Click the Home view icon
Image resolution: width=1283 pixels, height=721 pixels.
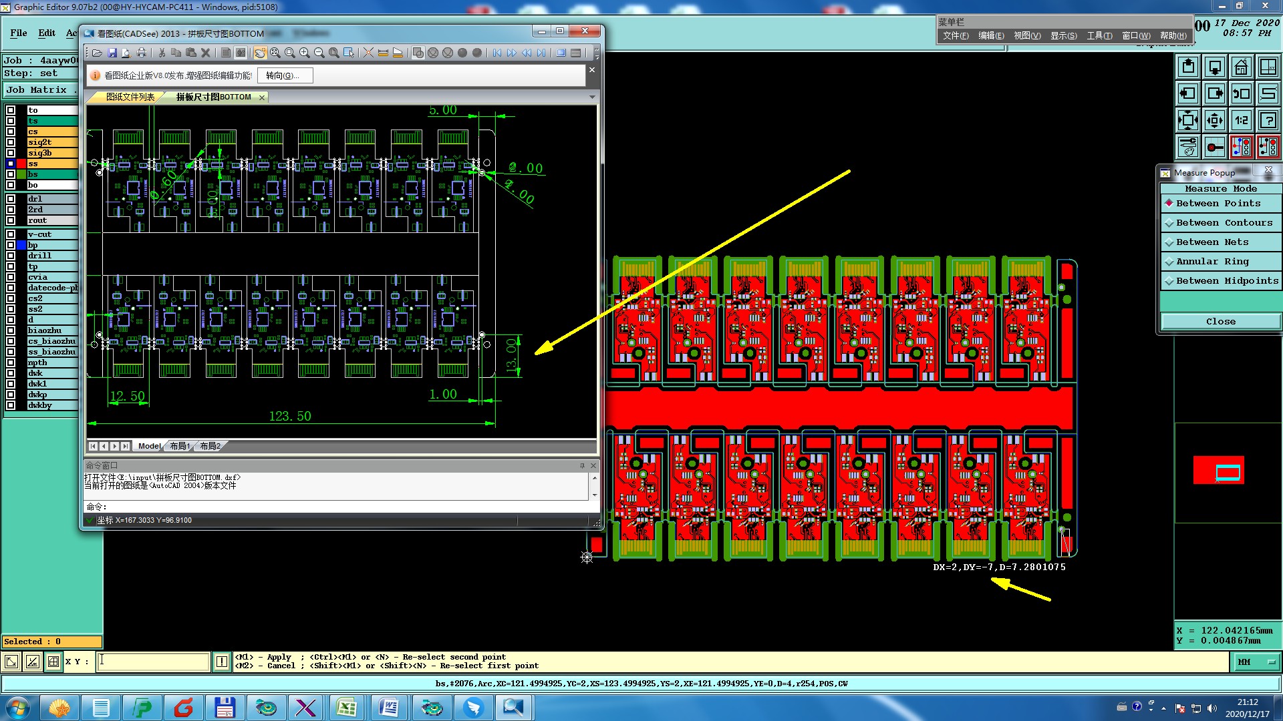coord(1241,67)
